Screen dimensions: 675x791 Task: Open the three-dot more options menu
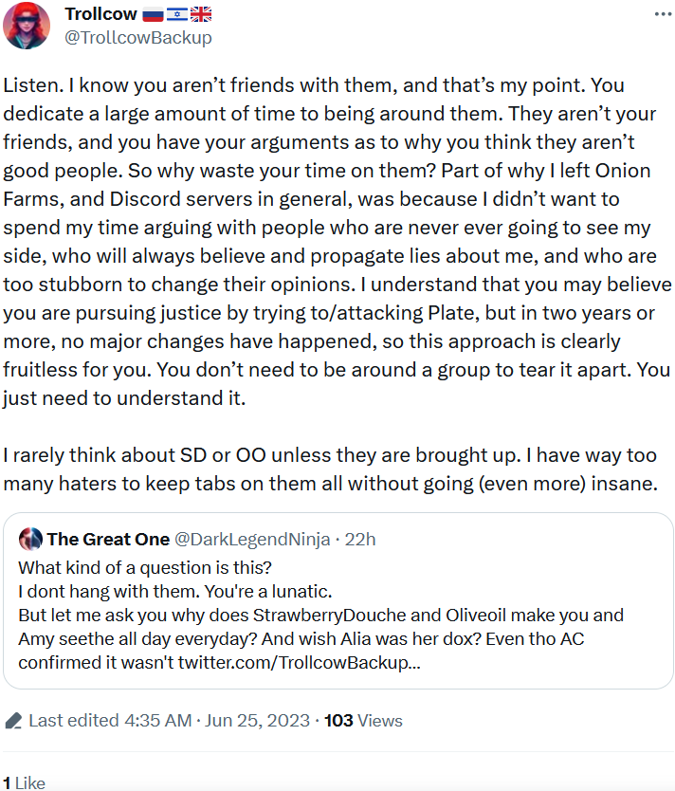pyautogui.click(x=663, y=14)
